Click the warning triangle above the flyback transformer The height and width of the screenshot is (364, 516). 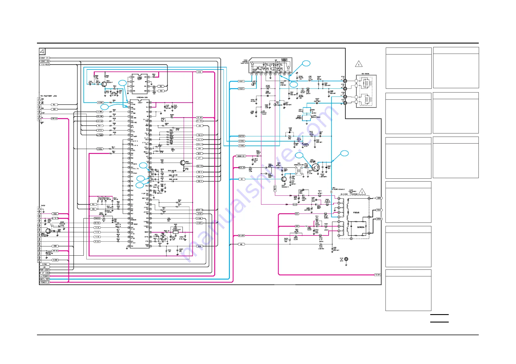(x=362, y=191)
